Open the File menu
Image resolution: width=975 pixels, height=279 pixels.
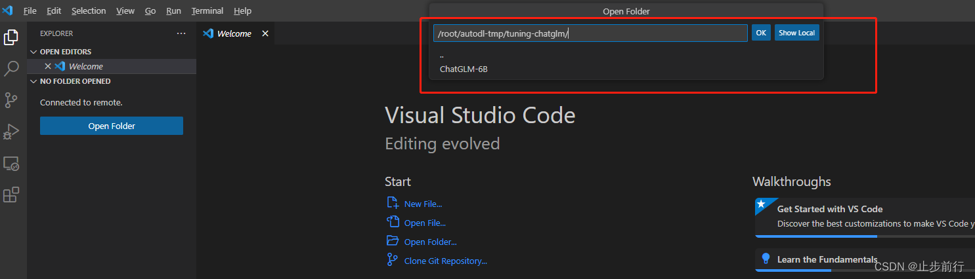pyautogui.click(x=30, y=10)
